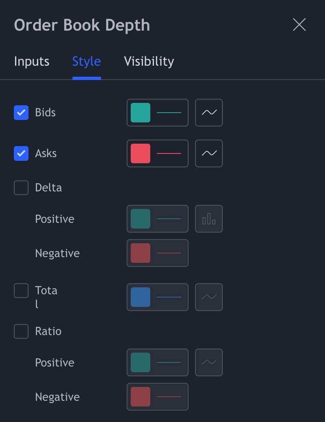Screen dimensions: 325x422
Task: Select the Style tab
Action: [x=86, y=62]
